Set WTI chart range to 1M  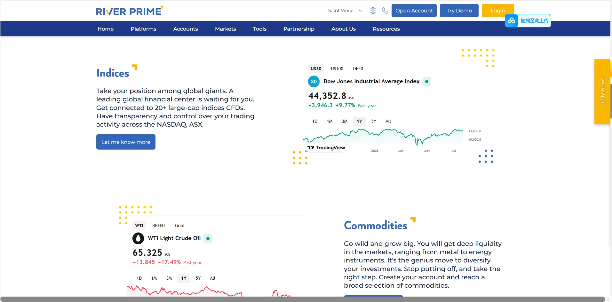[x=154, y=278]
